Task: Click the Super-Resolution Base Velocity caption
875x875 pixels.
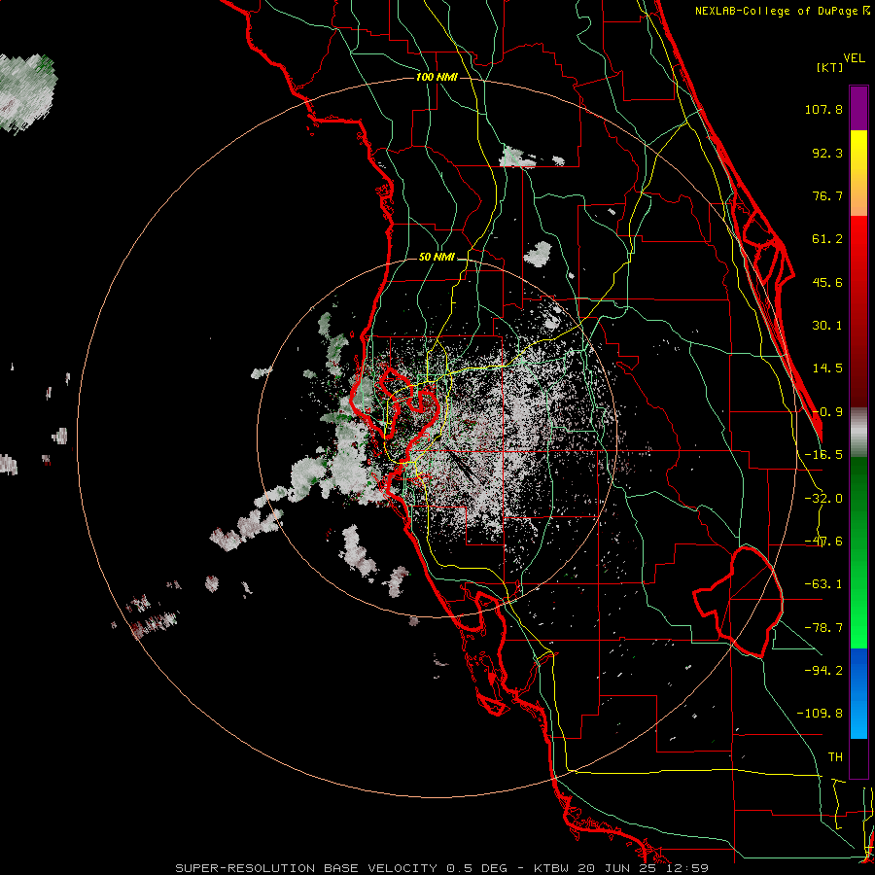Action: tap(442, 868)
